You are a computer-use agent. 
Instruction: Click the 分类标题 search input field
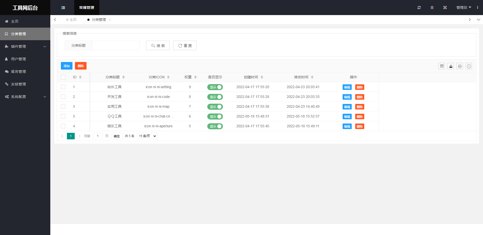116,45
